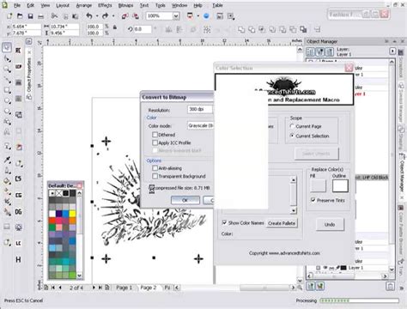Toggle the Dithered checkbox
The width and height of the screenshot is (407, 309).
click(155, 135)
